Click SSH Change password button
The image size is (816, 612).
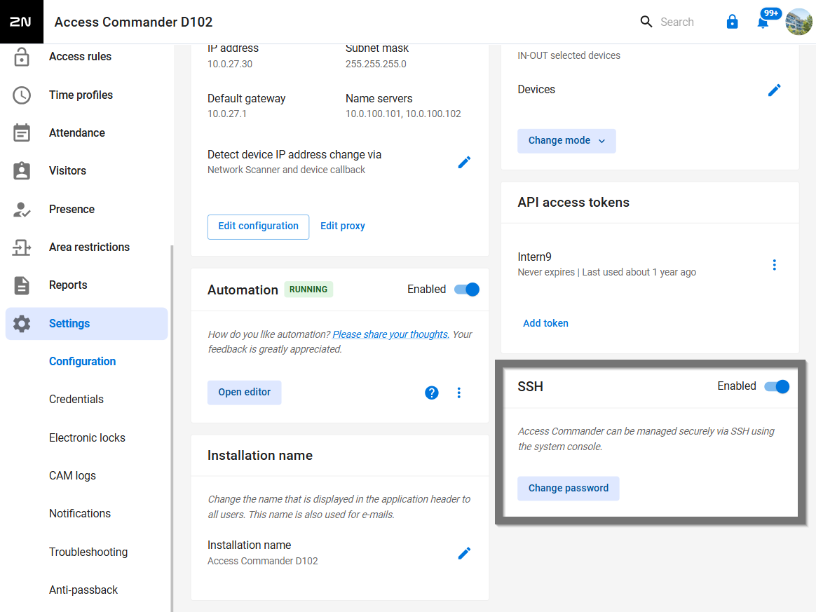click(x=569, y=488)
